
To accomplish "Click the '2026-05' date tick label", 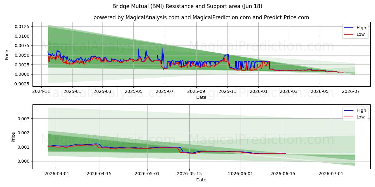I will 319,91.
